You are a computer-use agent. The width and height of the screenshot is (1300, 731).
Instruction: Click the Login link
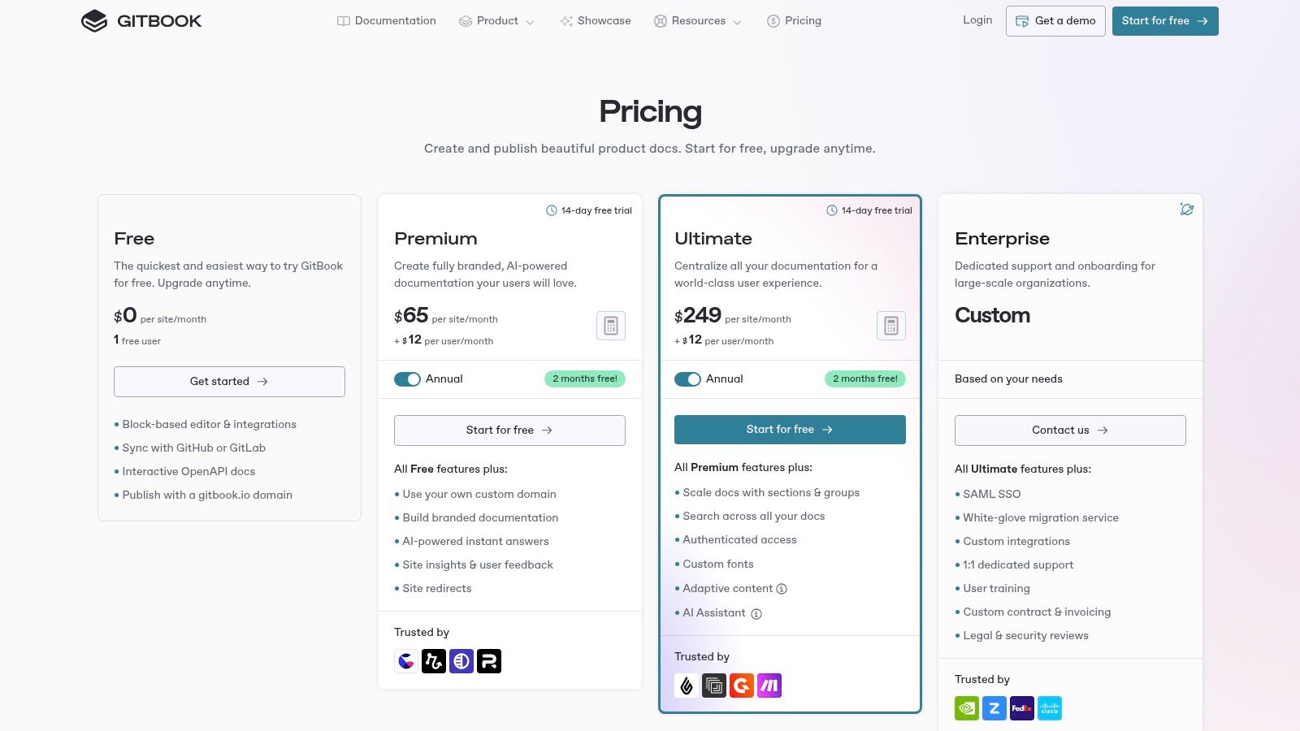(977, 20)
